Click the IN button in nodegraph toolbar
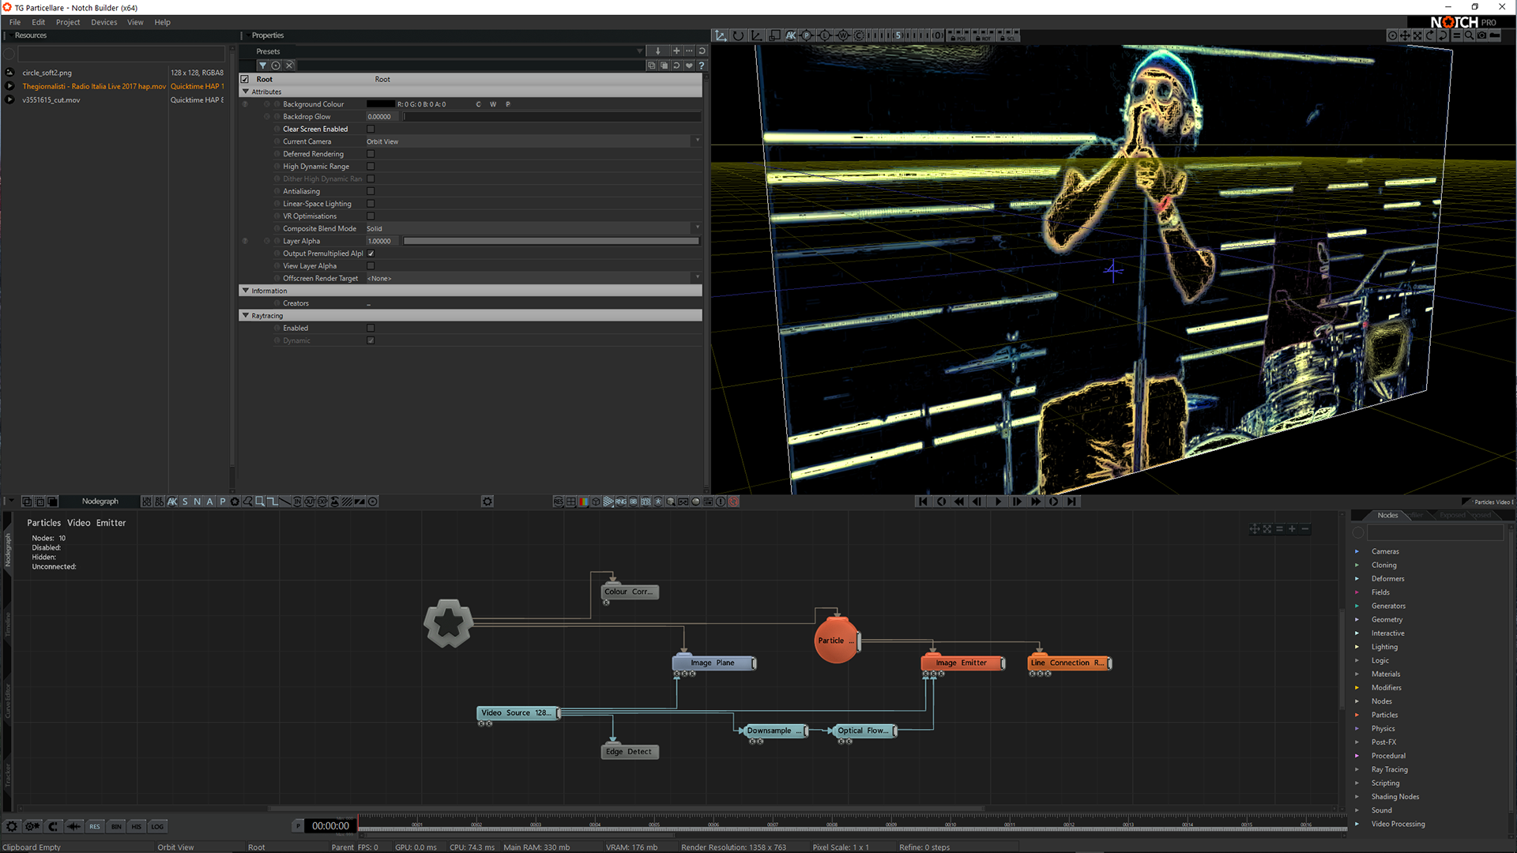Image resolution: width=1517 pixels, height=853 pixels. click(297, 502)
